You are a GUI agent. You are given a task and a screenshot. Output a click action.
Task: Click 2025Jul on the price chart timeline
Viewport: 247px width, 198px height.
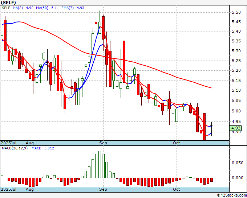pos(9,143)
